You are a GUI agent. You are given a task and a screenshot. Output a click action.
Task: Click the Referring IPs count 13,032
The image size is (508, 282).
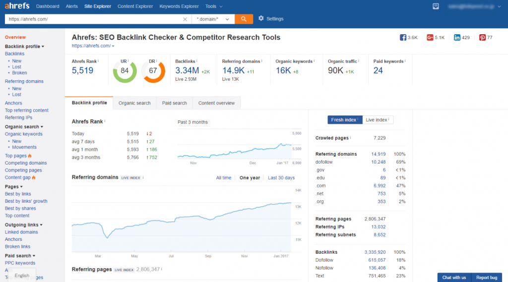pyautogui.click(x=379, y=227)
